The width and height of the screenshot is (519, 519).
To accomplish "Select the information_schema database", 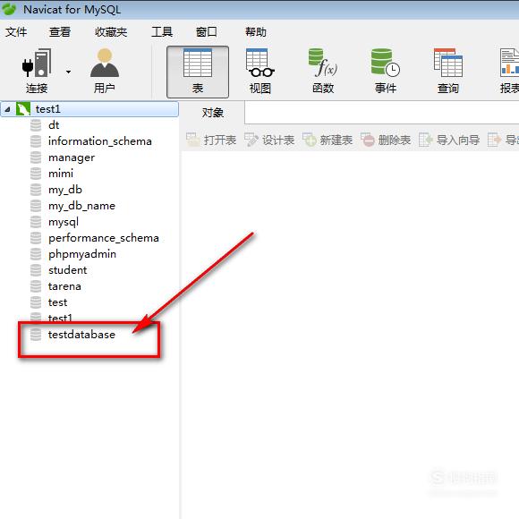I will click(x=100, y=141).
